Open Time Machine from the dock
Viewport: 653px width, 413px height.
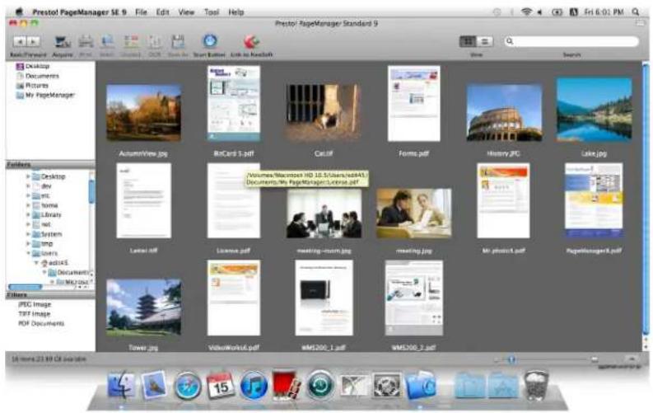click(320, 386)
